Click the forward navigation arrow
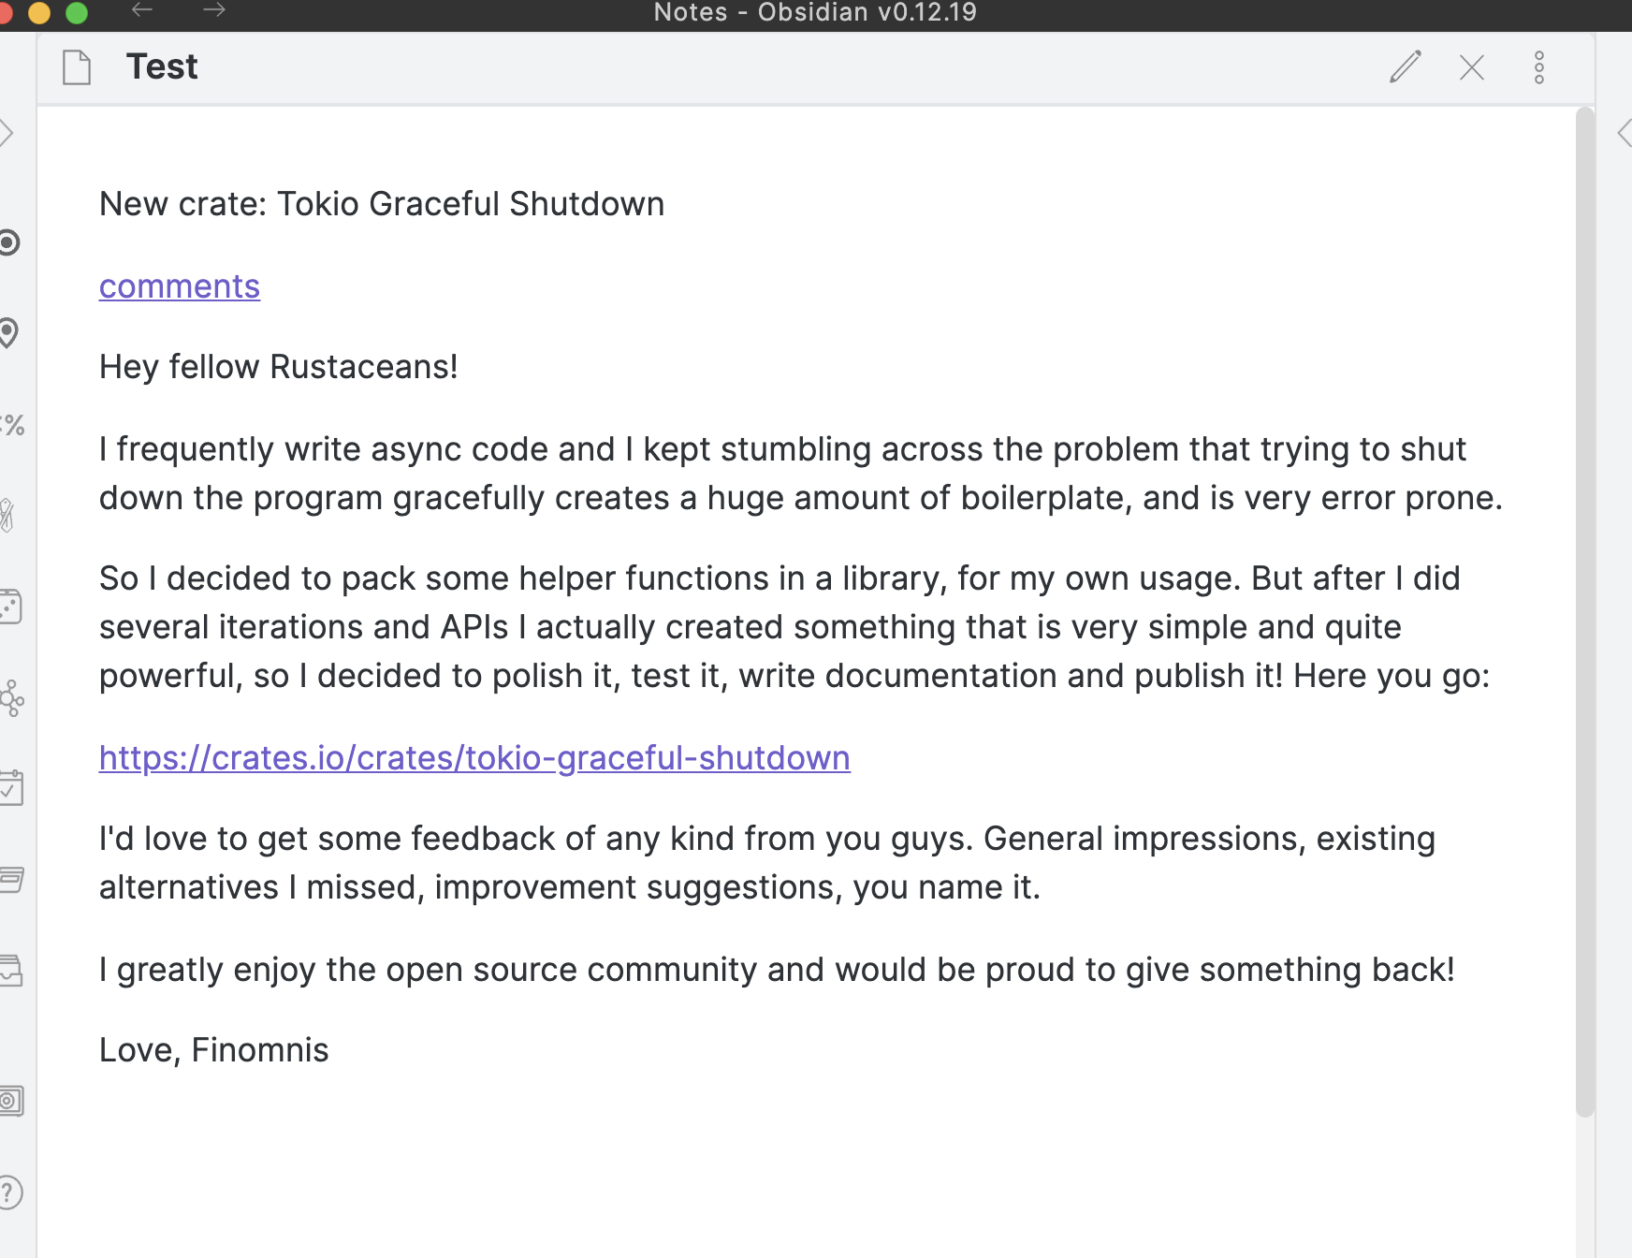1632x1258 pixels. [x=214, y=11]
